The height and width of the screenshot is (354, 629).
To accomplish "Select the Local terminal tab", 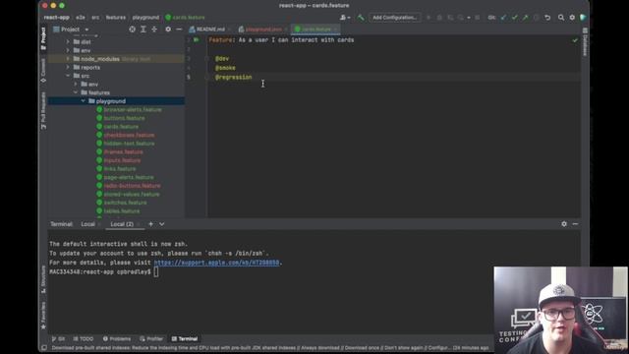I will 87,224.
